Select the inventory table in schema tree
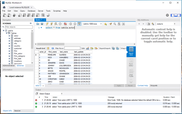Viewport: 182px width, 114px height. 18,61
